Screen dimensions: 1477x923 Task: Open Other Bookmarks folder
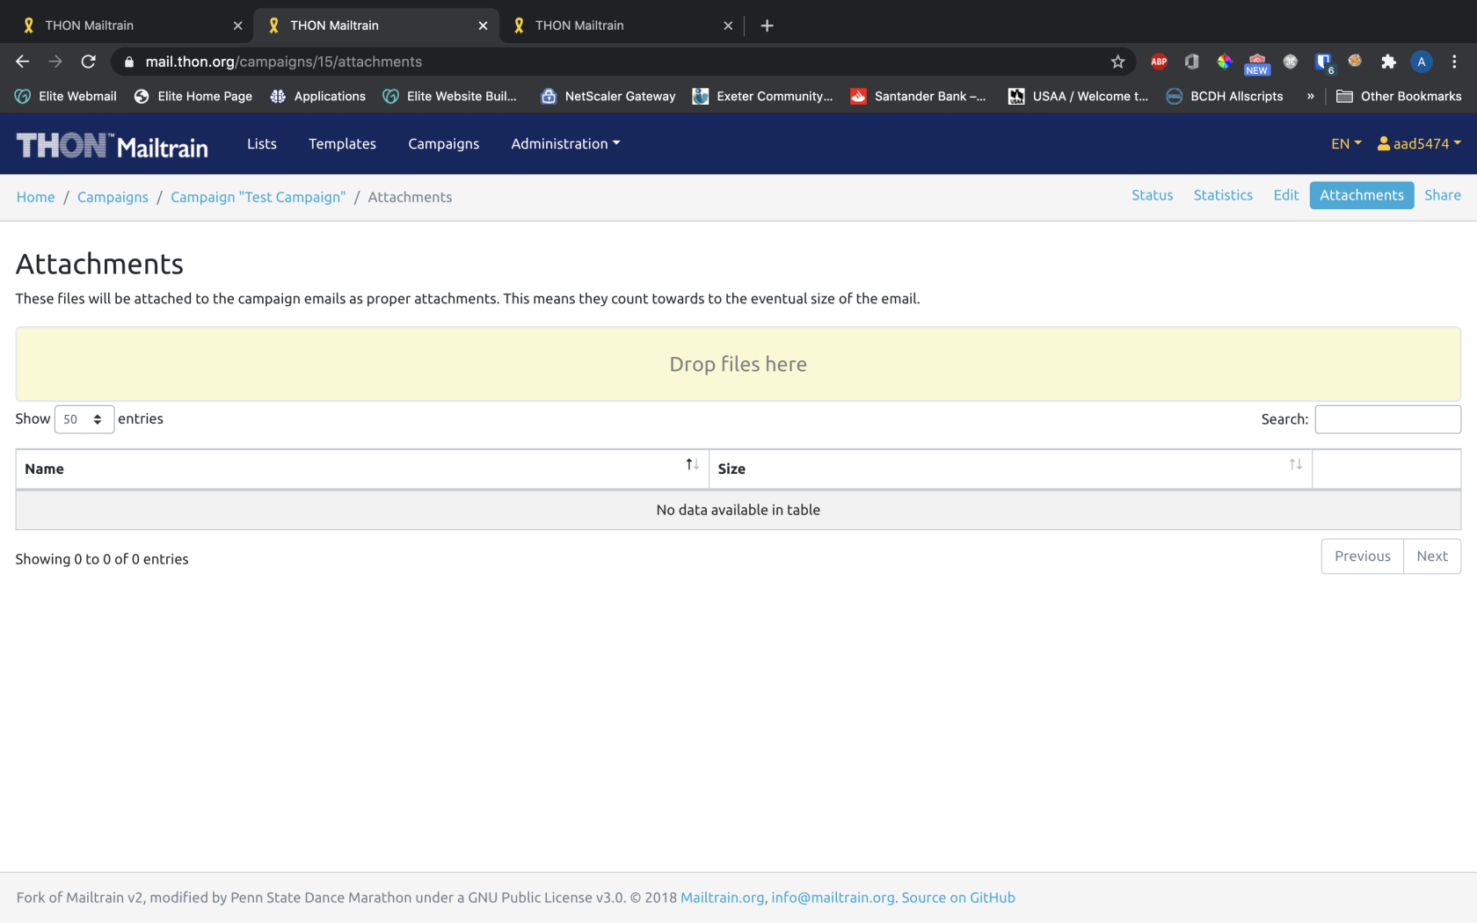pos(1399,96)
